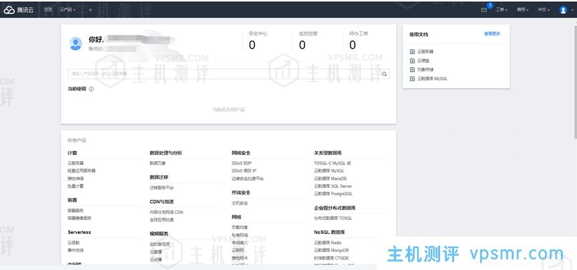Screen dimensions: 577x270
Task: Expand the 费用 billing dropdown
Action: [522, 10]
